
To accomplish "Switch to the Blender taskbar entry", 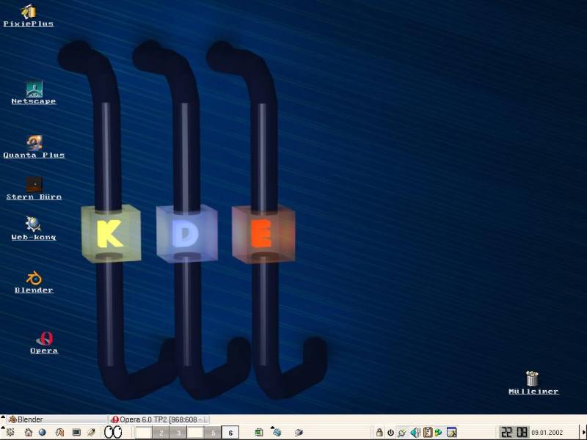I will tap(56, 419).
